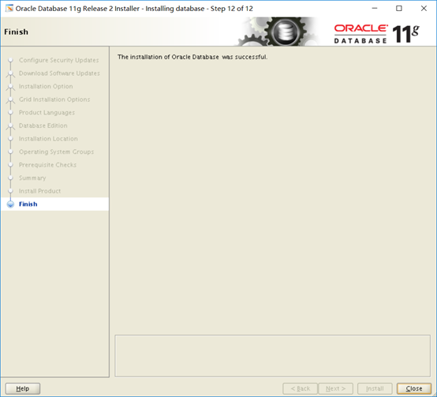Select Install Product step
The width and height of the screenshot is (437, 397).
39,191
